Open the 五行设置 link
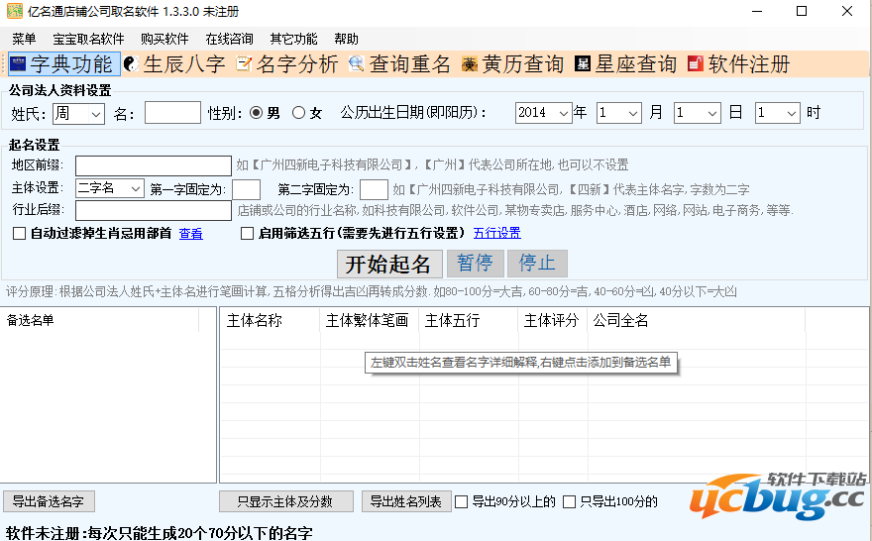 click(497, 233)
